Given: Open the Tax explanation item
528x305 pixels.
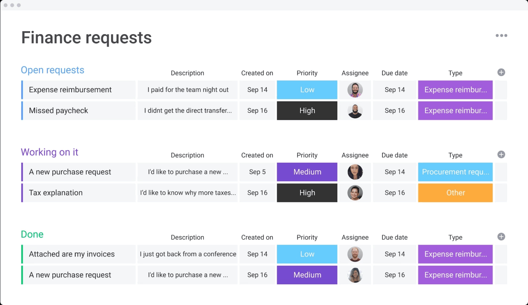Looking at the screenshot, I should [x=56, y=193].
